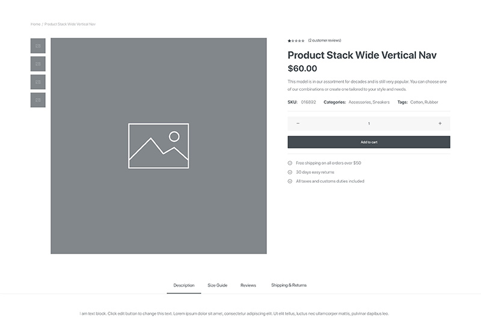Open the main product image
Screen dimensions: 481x336
click(159, 146)
